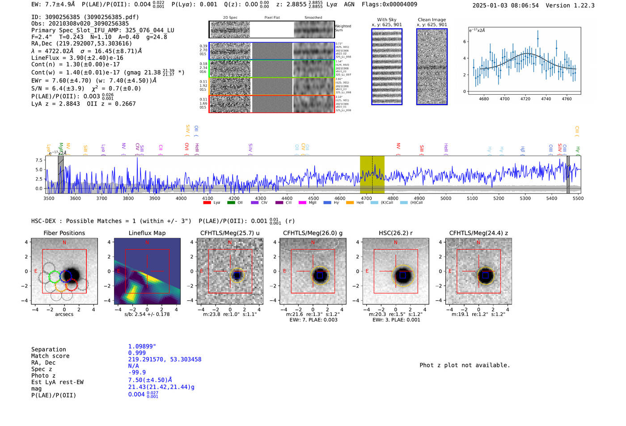The image size is (626, 426).
Task: Click the Pixel Flat column header
Action: click(272, 18)
